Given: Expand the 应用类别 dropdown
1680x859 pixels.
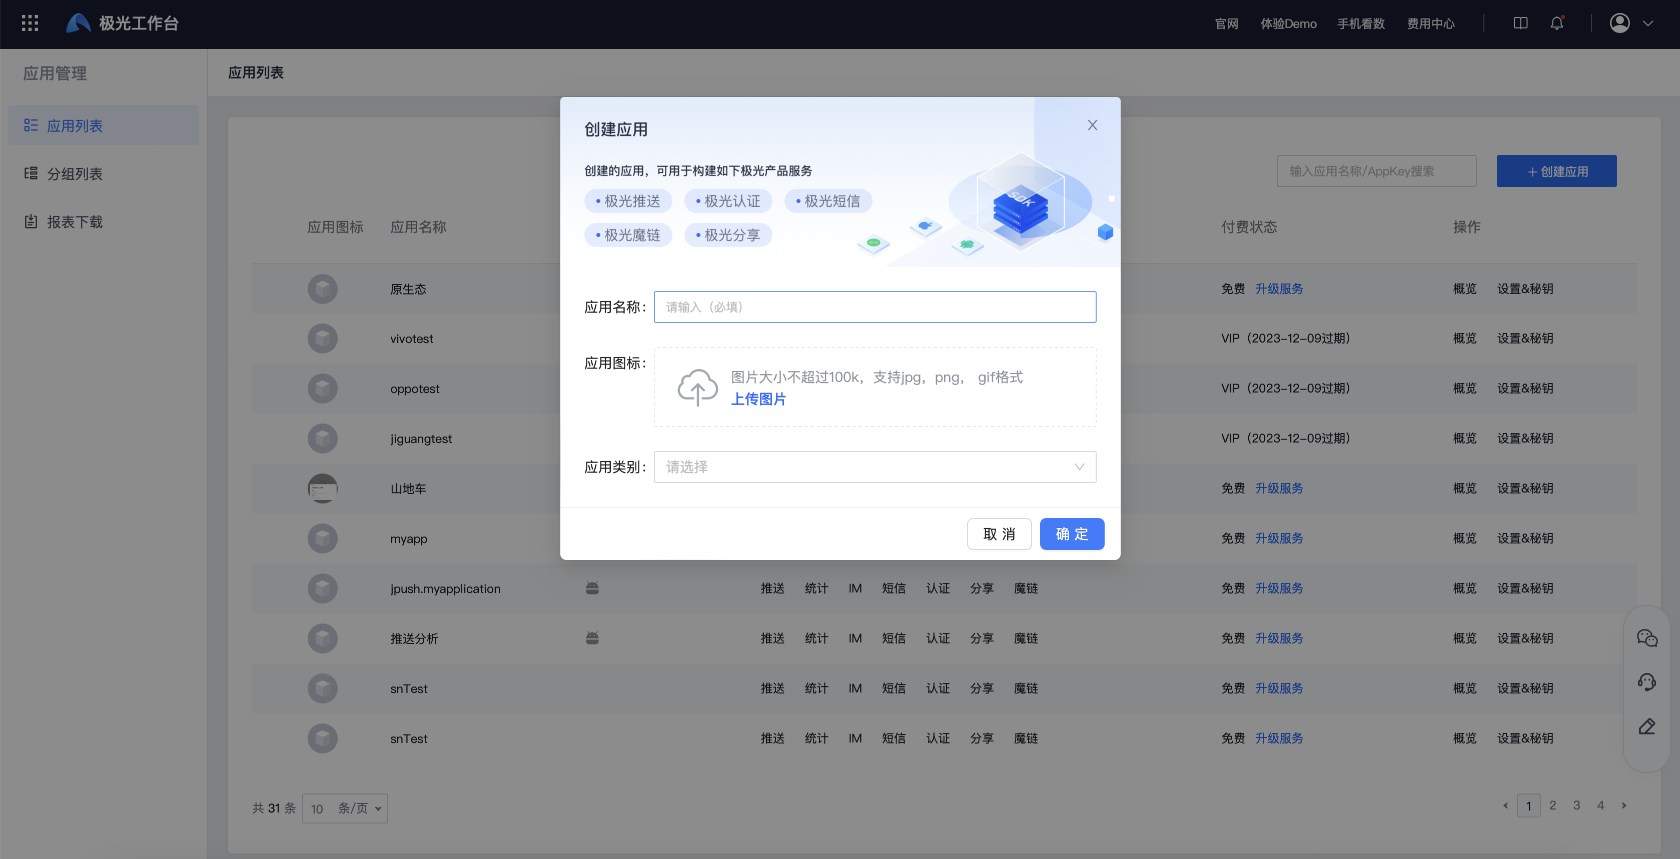Looking at the screenshot, I should point(875,467).
